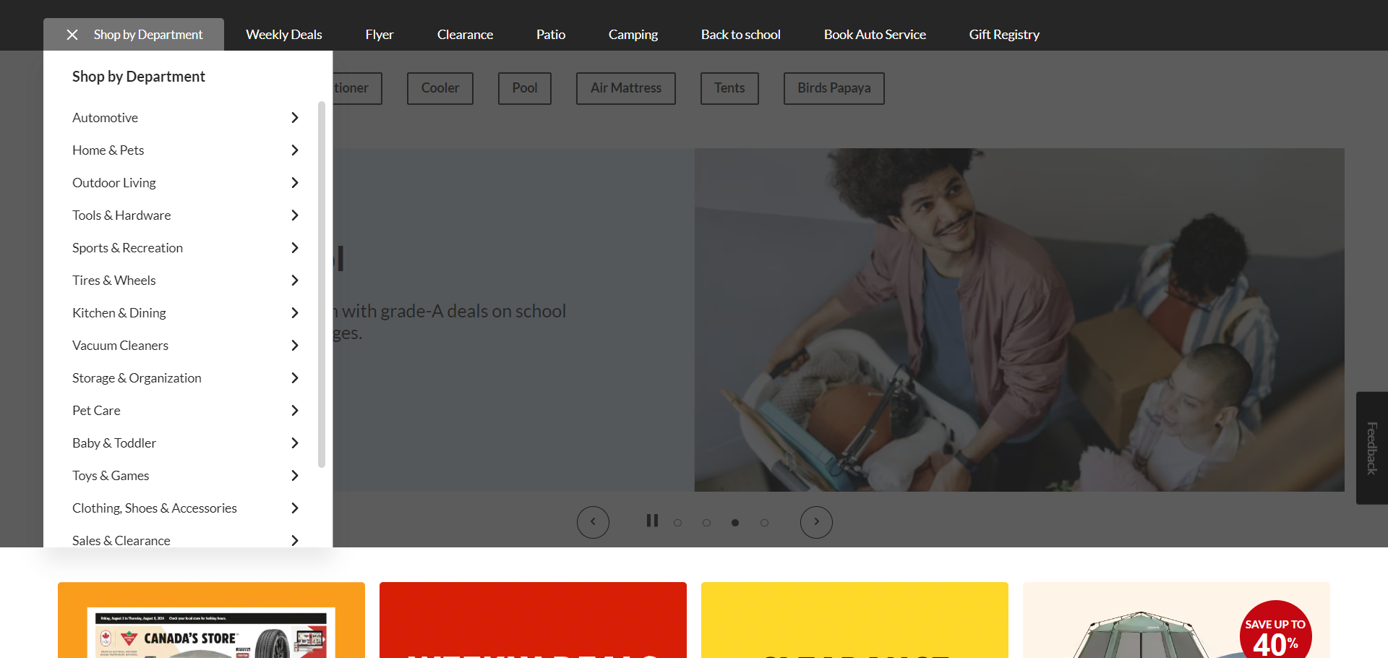Select the first carousel slide dot
Viewport: 1388px width, 658px height.
click(x=677, y=523)
